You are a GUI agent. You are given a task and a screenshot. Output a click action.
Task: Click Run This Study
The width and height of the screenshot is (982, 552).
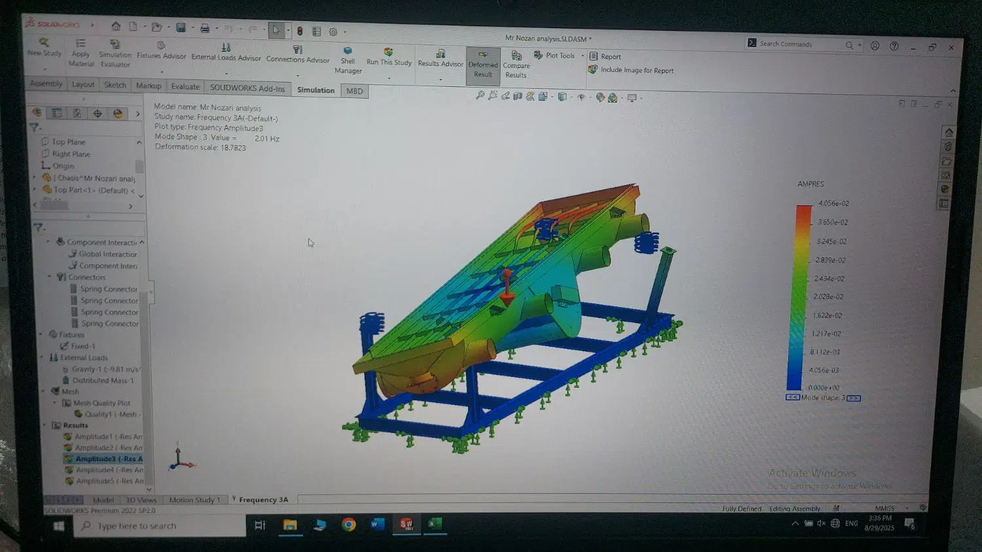pyautogui.click(x=389, y=57)
